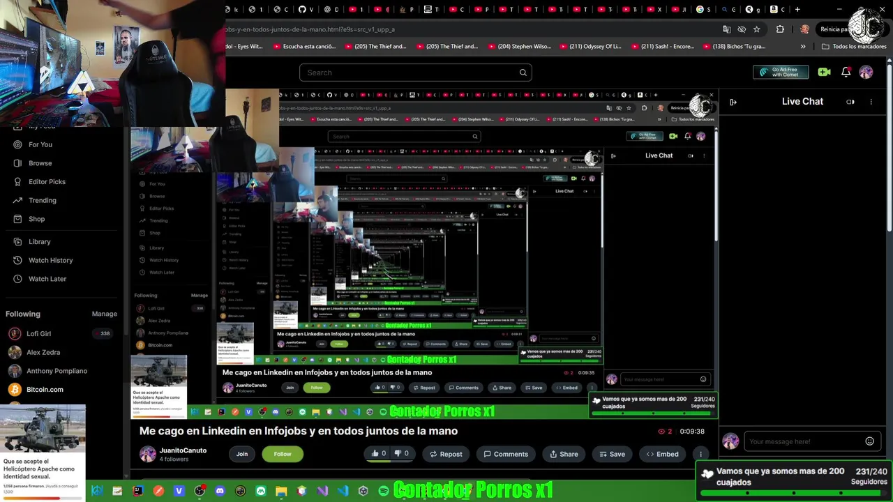Click the large Apache helicopter ad thumbnail at bottom left
This screenshot has width=893, height=502.
pyautogui.click(x=43, y=430)
